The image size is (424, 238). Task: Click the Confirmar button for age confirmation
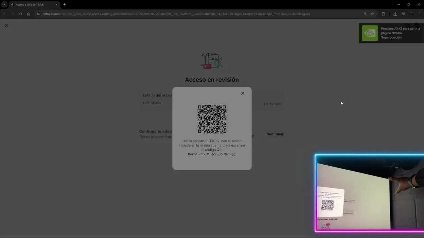275,134
